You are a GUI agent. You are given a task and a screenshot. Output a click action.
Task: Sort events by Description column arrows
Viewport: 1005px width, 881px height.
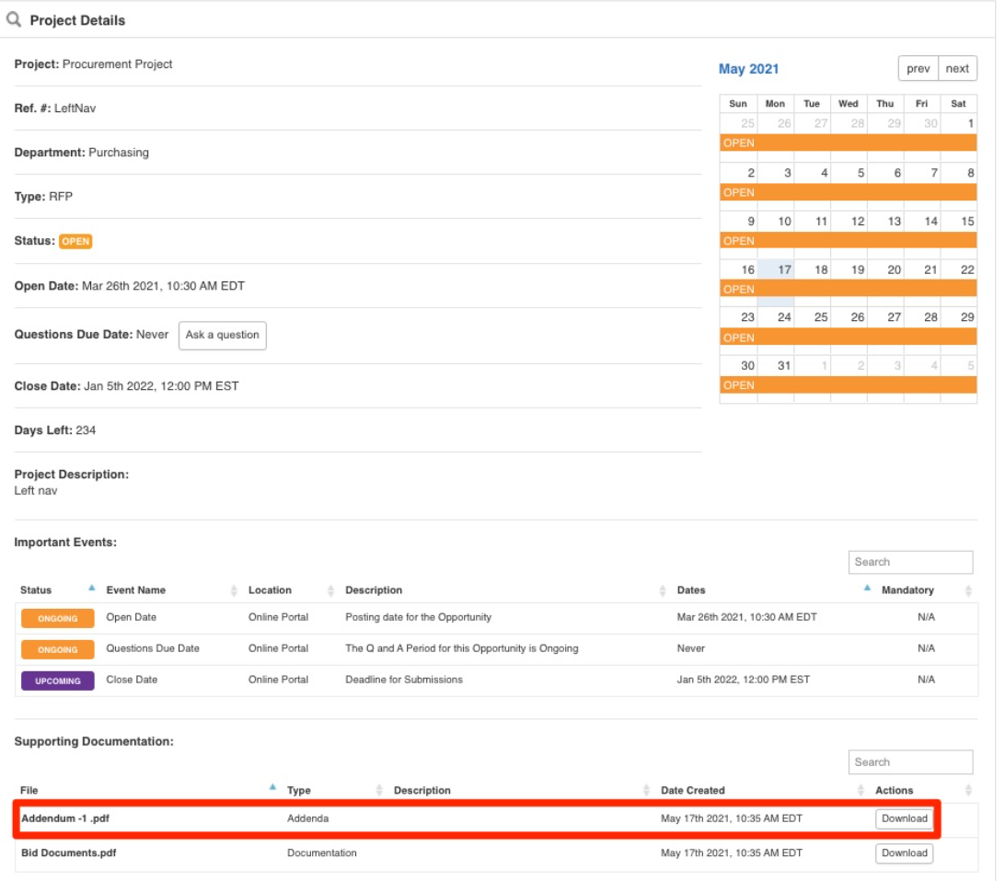pos(662,590)
